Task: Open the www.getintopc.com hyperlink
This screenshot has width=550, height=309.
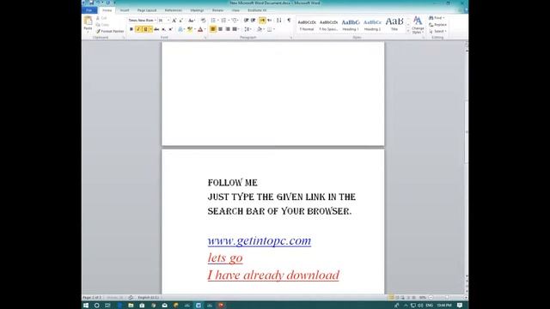Action: pos(260,240)
